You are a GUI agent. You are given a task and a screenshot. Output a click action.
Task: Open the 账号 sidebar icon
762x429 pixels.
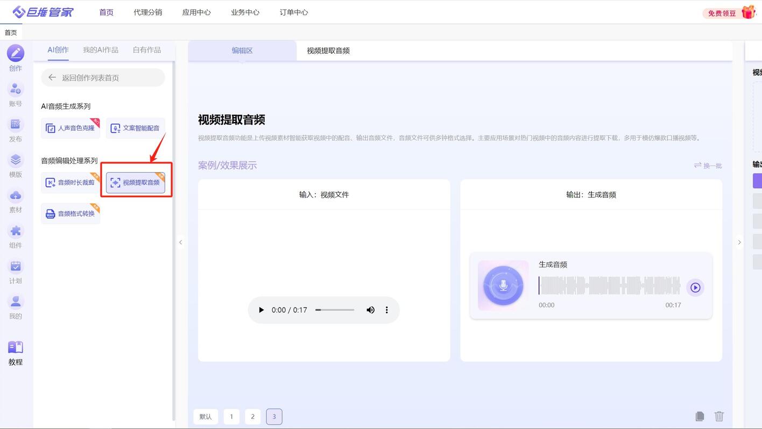[x=16, y=89]
